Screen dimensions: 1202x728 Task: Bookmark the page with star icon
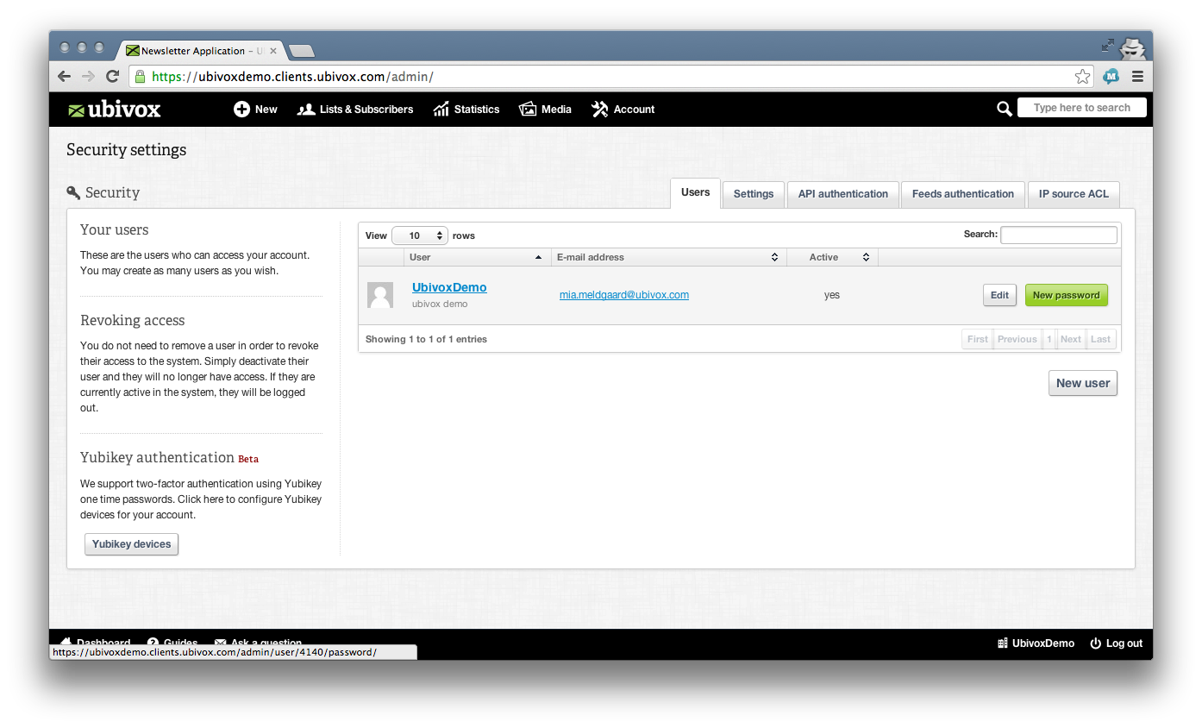(1082, 77)
